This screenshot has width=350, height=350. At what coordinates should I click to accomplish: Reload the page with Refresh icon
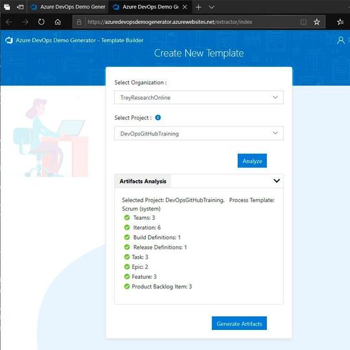(x=41, y=22)
